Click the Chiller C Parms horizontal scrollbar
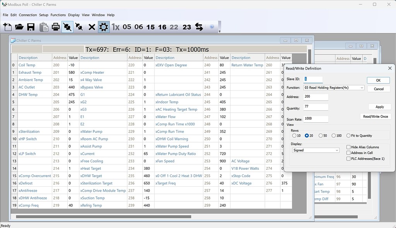 point(104,217)
